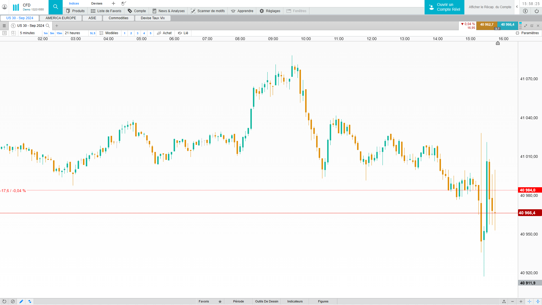Open the 21 heures range dropdown

pos(73,33)
